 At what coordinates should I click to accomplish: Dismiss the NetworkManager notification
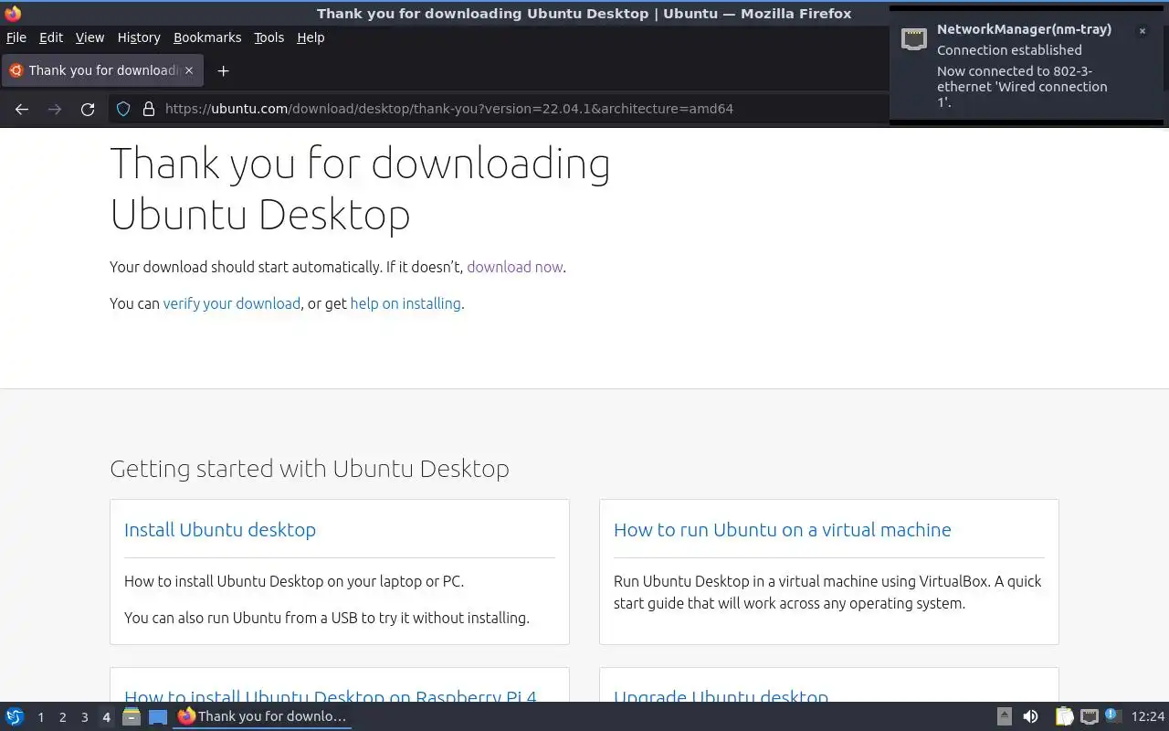(x=1142, y=31)
